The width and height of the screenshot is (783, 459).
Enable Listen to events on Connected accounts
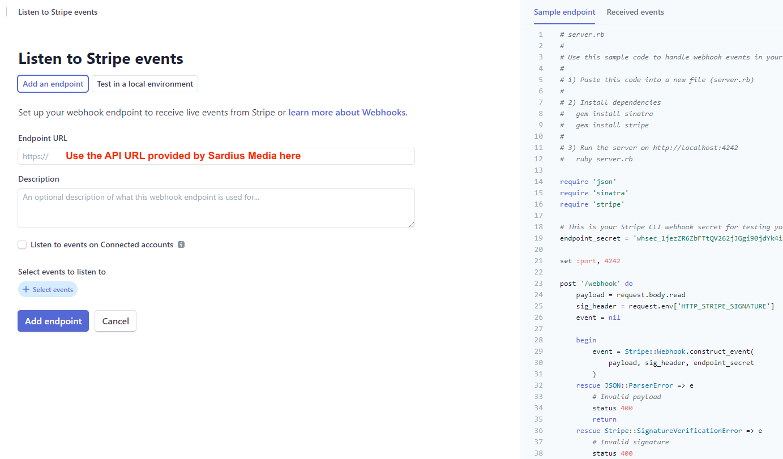click(x=22, y=244)
